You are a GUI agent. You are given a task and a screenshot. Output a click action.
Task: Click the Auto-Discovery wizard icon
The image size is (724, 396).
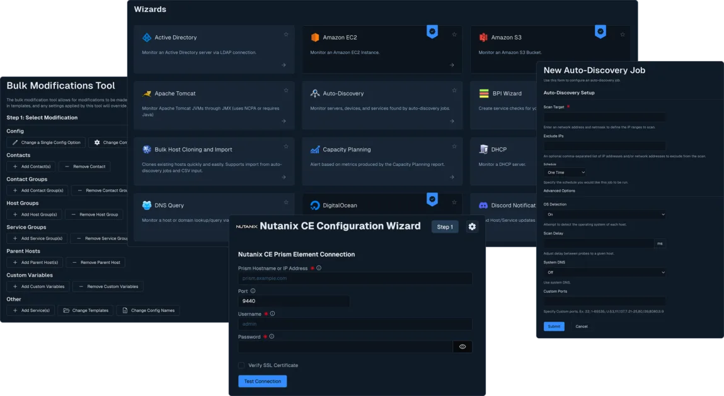315,94
